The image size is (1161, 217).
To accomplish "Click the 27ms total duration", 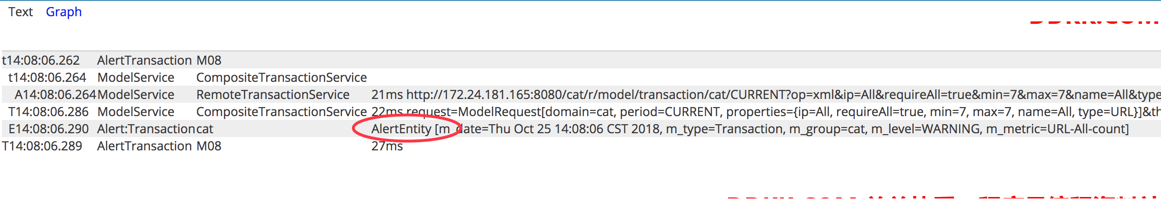I will (387, 146).
